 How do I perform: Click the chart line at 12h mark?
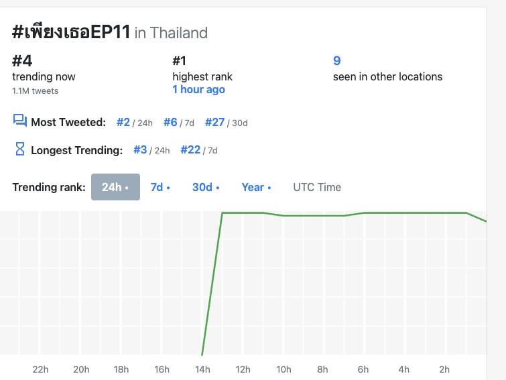(243, 213)
